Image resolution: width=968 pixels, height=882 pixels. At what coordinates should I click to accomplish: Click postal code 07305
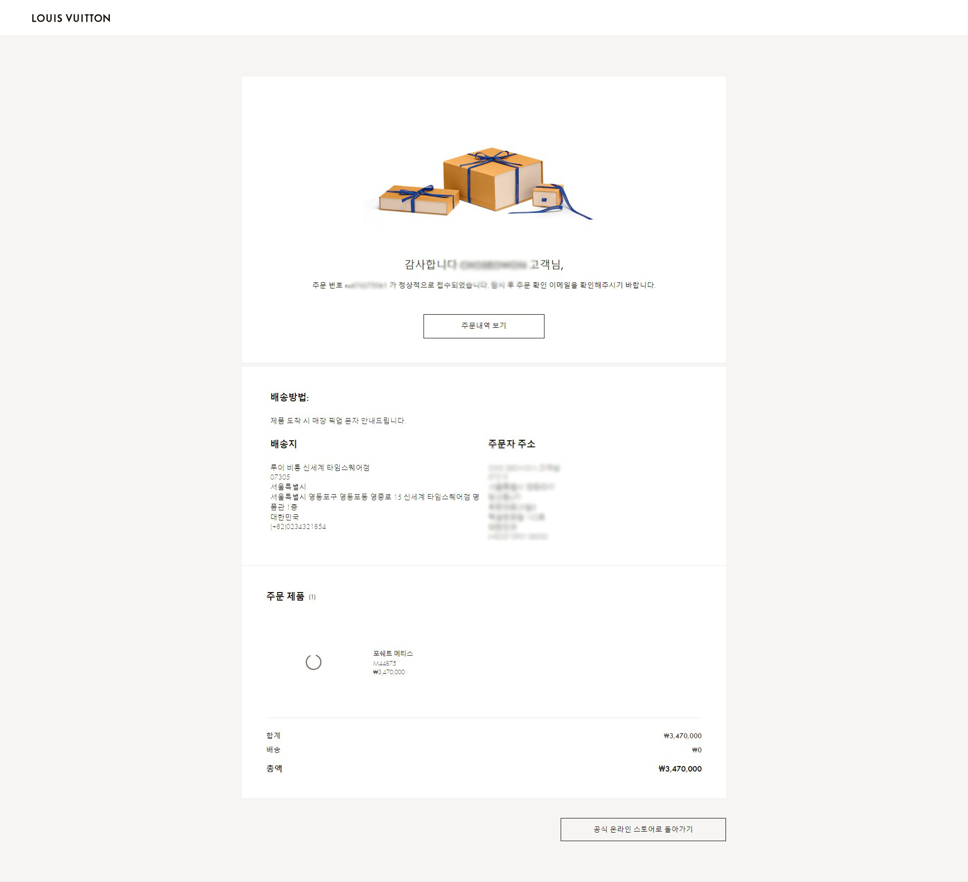tap(280, 477)
